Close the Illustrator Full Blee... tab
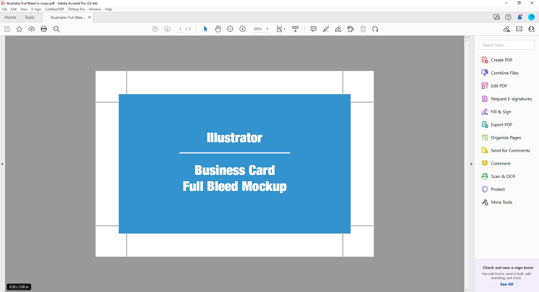Viewport: 539px width, 292px height. pos(89,17)
